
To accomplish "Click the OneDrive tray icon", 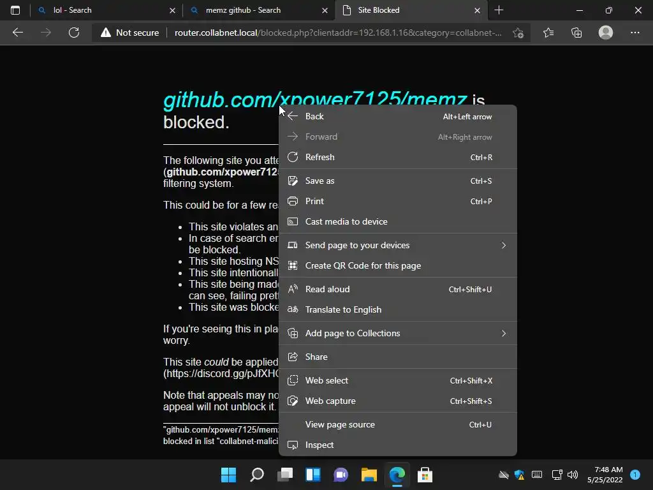I will (504, 475).
